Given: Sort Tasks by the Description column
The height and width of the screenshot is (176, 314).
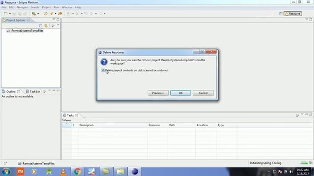Looking at the screenshot, I should click(x=112, y=125).
